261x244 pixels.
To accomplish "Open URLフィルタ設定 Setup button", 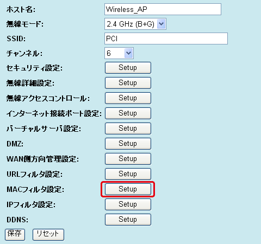I will pos(128,174).
